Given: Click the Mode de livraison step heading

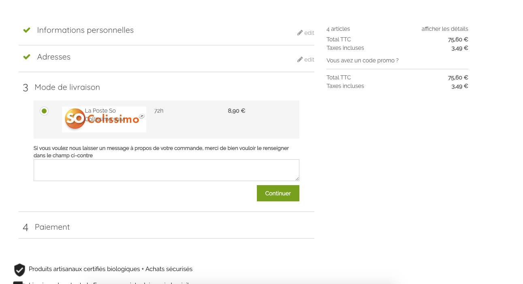Looking at the screenshot, I should 67,88.
